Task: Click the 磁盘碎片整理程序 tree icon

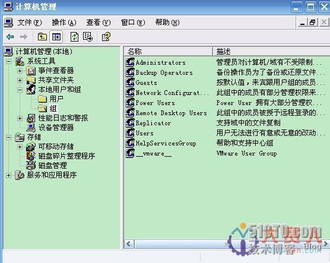Action: coord(31,156)
